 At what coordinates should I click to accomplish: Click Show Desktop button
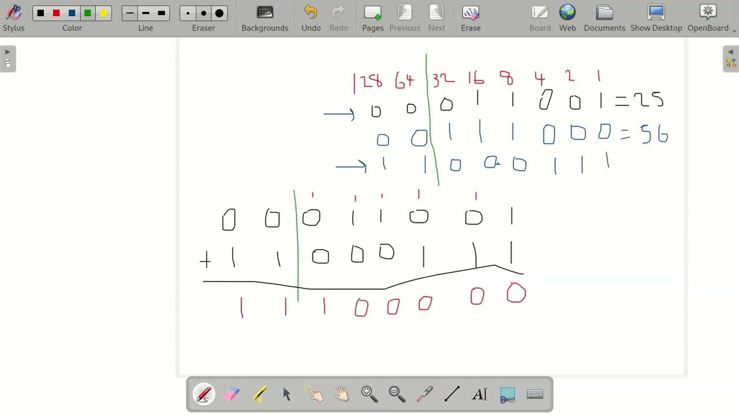656,18
